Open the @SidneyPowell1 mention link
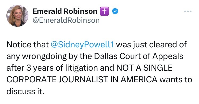 [82, 44]
